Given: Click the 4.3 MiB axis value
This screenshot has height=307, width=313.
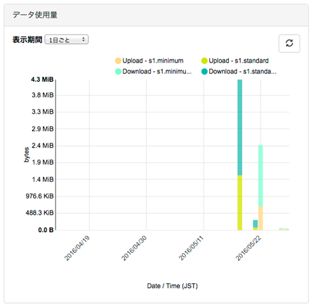Looking at the screenshot, I should point(42,79).
